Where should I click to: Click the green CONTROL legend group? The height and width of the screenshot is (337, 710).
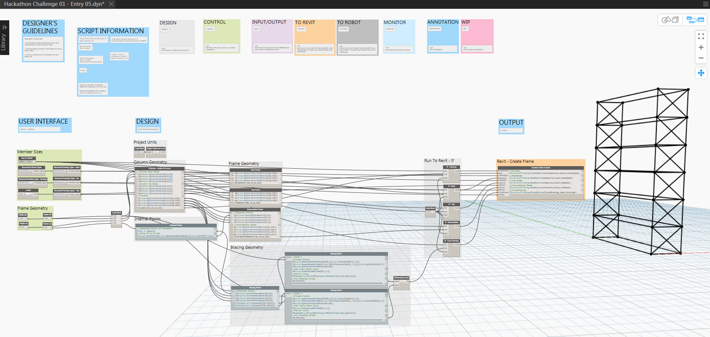pos(222,36)
